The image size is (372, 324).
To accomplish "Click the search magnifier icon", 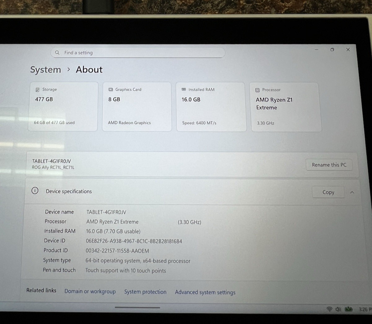I will tap(57, 52).
